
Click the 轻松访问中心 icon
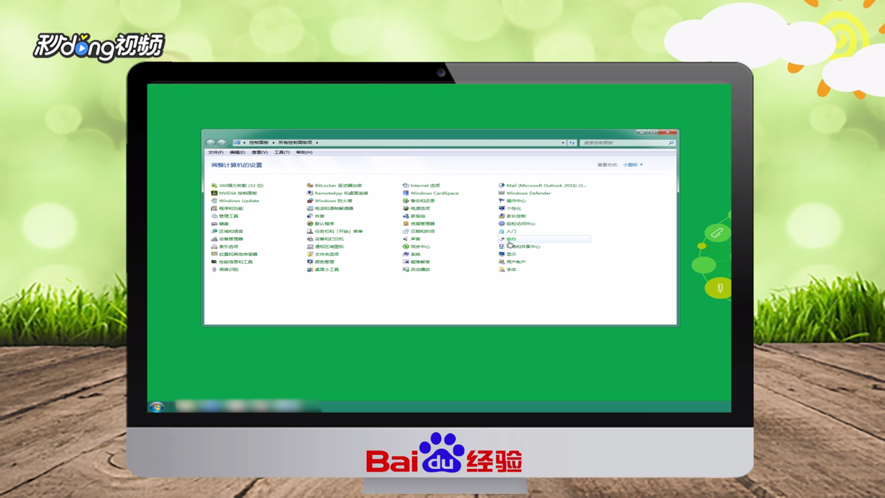[502, 223]
